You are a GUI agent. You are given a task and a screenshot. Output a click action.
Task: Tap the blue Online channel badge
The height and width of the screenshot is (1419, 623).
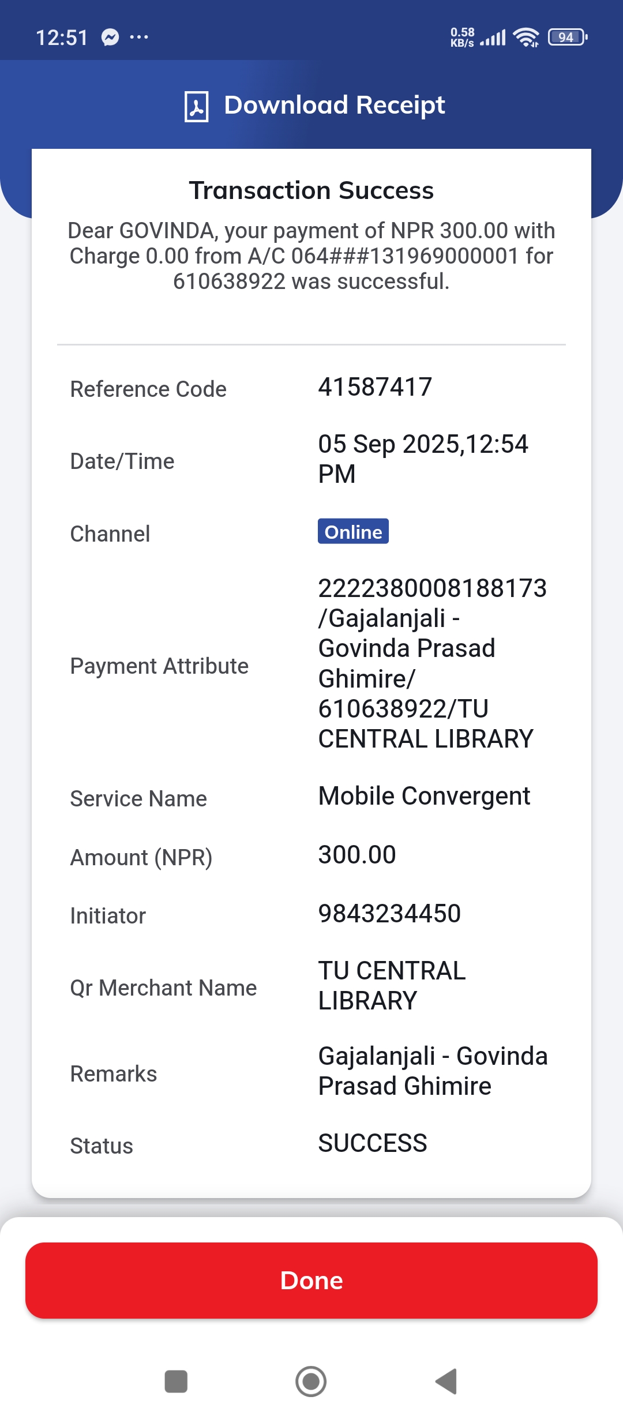coord(353,531)
